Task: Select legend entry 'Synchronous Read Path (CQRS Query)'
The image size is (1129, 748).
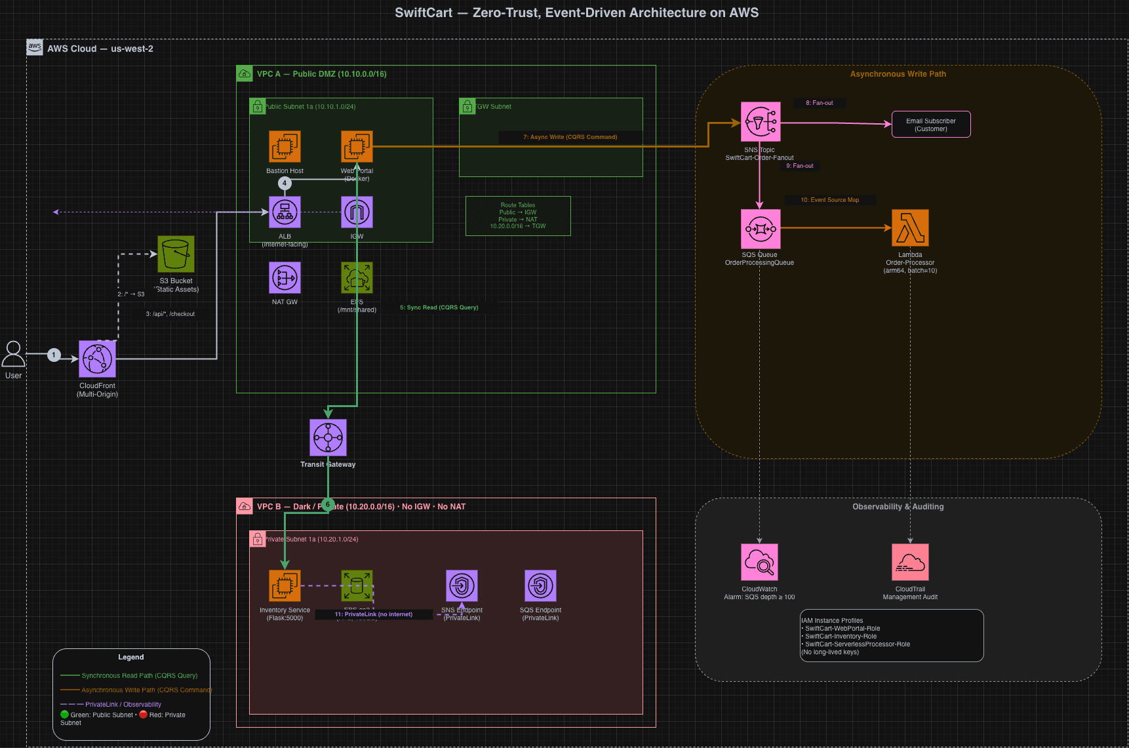Action: coord(140,675)
